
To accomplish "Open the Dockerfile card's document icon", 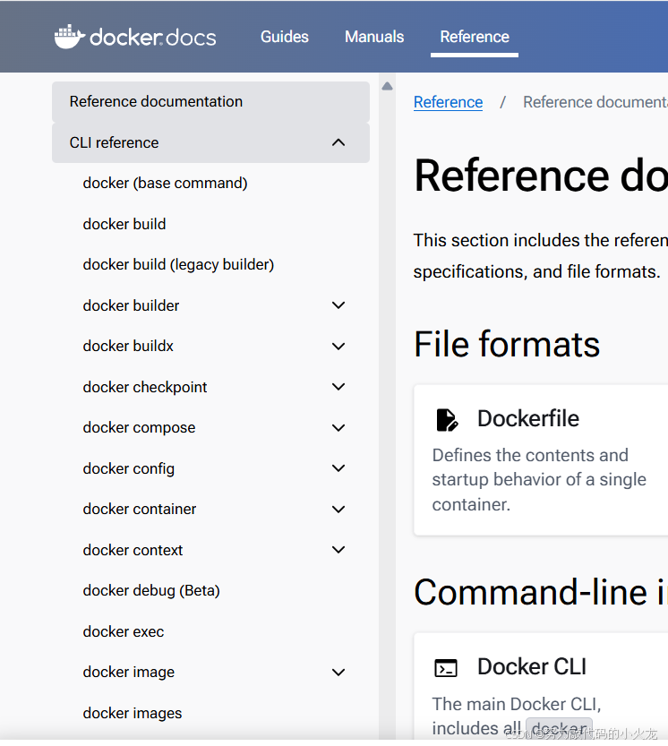I will point(447,420).
